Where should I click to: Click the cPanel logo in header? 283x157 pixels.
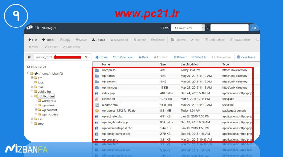click(29, 27)
